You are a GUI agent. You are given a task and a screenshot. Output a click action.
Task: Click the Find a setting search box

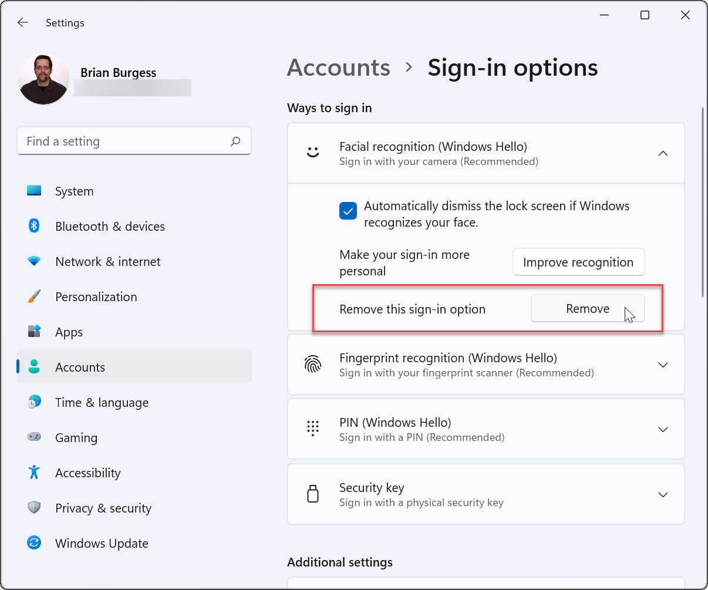[134, 141]
